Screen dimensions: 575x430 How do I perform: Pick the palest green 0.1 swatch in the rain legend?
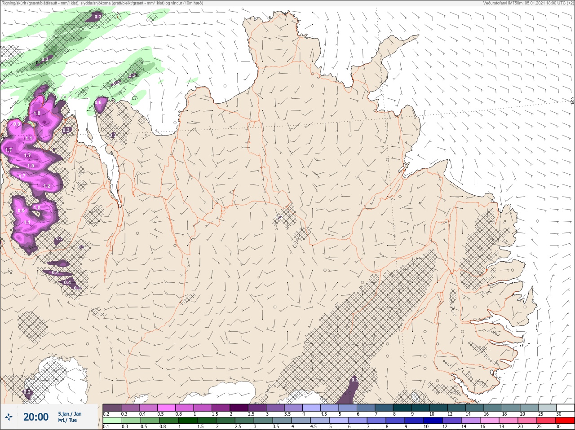[112, 421]
